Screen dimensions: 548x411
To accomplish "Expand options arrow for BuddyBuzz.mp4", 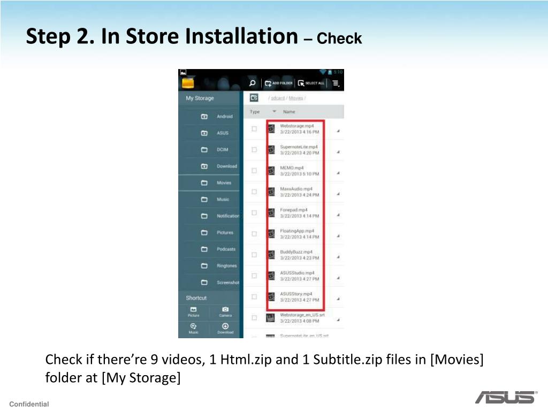I will (338, 257).
